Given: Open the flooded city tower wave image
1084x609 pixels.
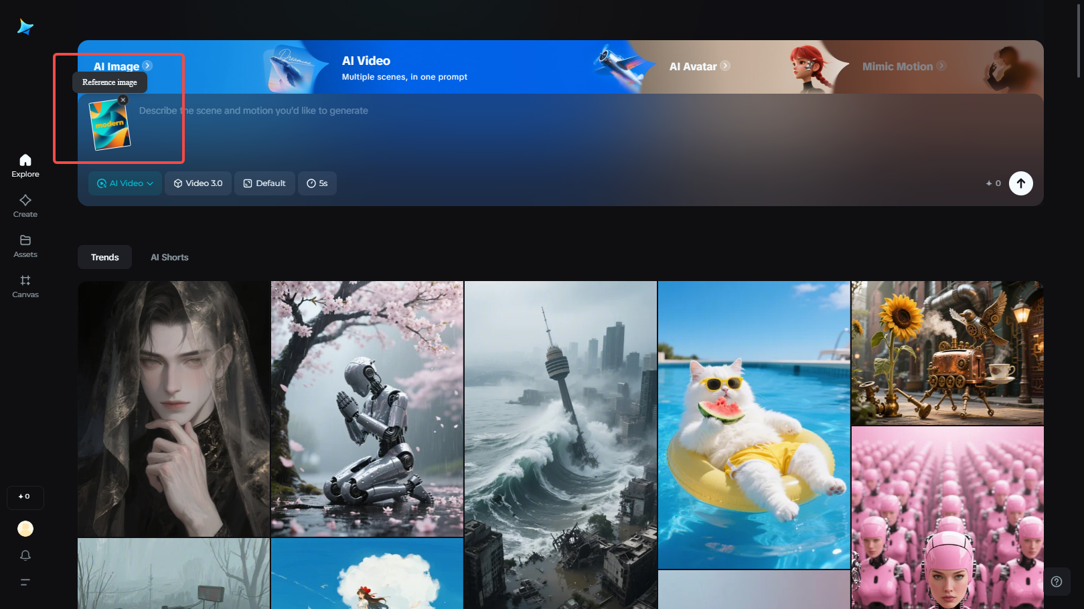Looking at the screenshot, I should click(560, 445).
